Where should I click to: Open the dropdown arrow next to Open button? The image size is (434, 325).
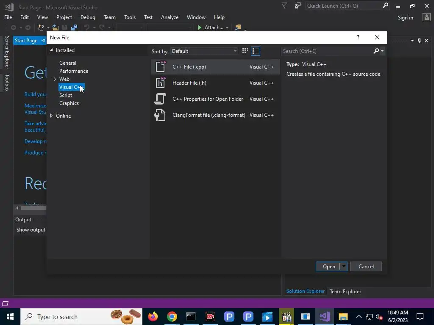click(x=343, y=267)
